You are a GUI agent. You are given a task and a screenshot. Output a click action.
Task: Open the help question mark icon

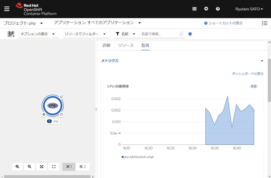[218, 9]
